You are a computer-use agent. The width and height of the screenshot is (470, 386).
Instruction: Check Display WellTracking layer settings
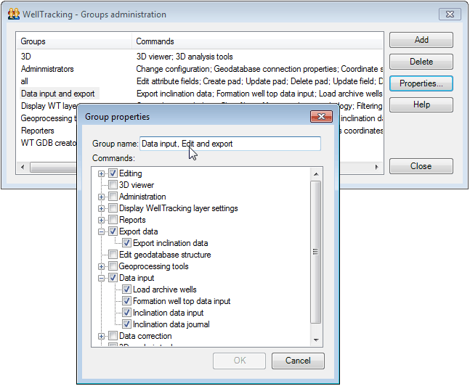(x=113, y=208)
